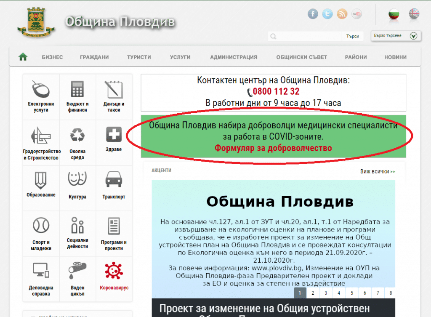Open the АДМИНИСТРАЦИЯ menu
Screen dimensions: 431x317
pyautogui.click(x=234, y=57)
